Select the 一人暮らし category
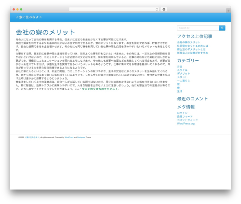 pos(184,81)
